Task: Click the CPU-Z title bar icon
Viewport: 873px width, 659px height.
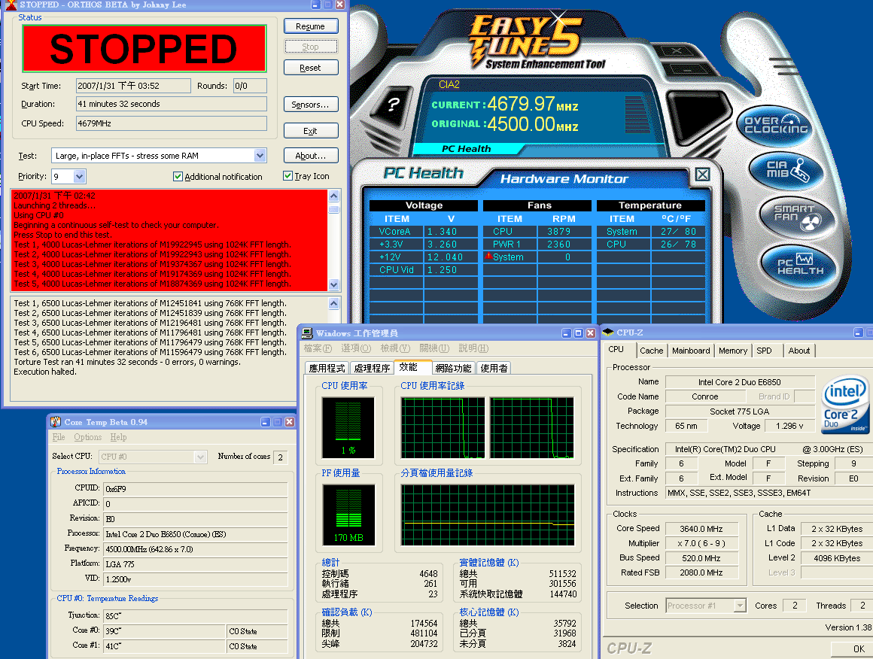Action: point(608,333)
